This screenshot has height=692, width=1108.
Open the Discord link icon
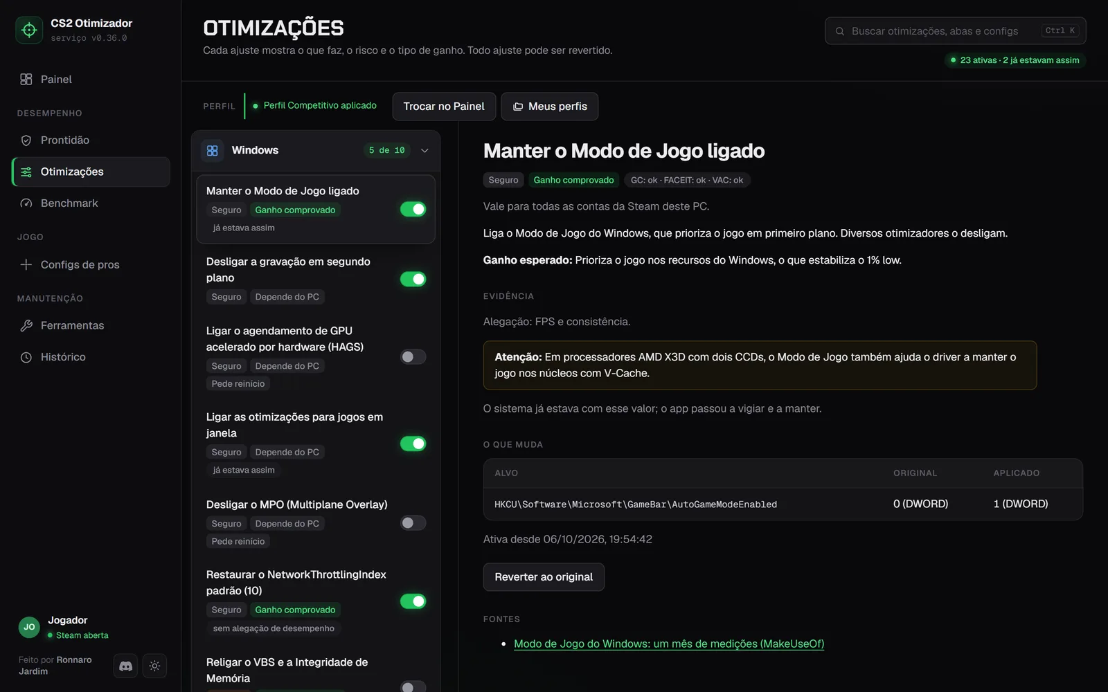pyautogui.click(x=125, y=666)
